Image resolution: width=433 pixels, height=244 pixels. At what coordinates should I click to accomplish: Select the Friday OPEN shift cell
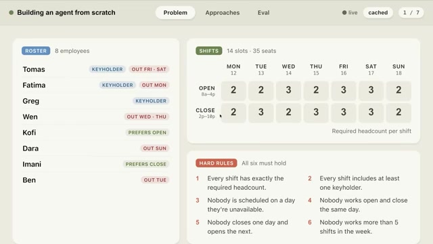tap(344, 91)
